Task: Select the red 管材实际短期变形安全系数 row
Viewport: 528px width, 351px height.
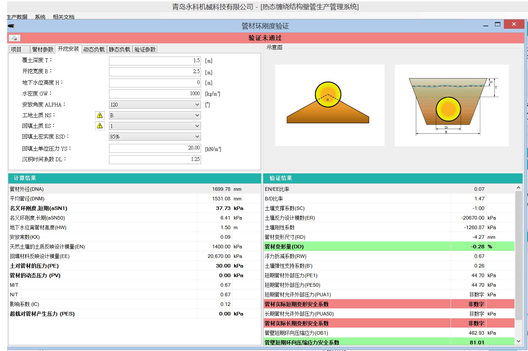Action: (389, 304)
